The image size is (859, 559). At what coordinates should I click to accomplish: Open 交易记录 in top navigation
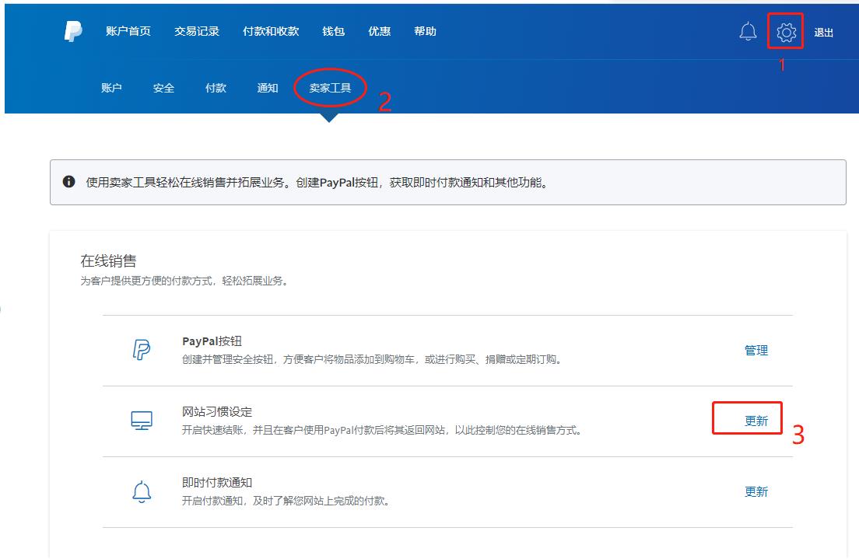point(197,32)
